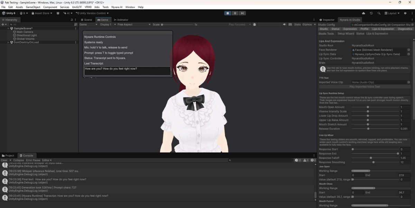415x208 pixels.
Task: Open the help icon in top toolbar
Action: (406, 13)
